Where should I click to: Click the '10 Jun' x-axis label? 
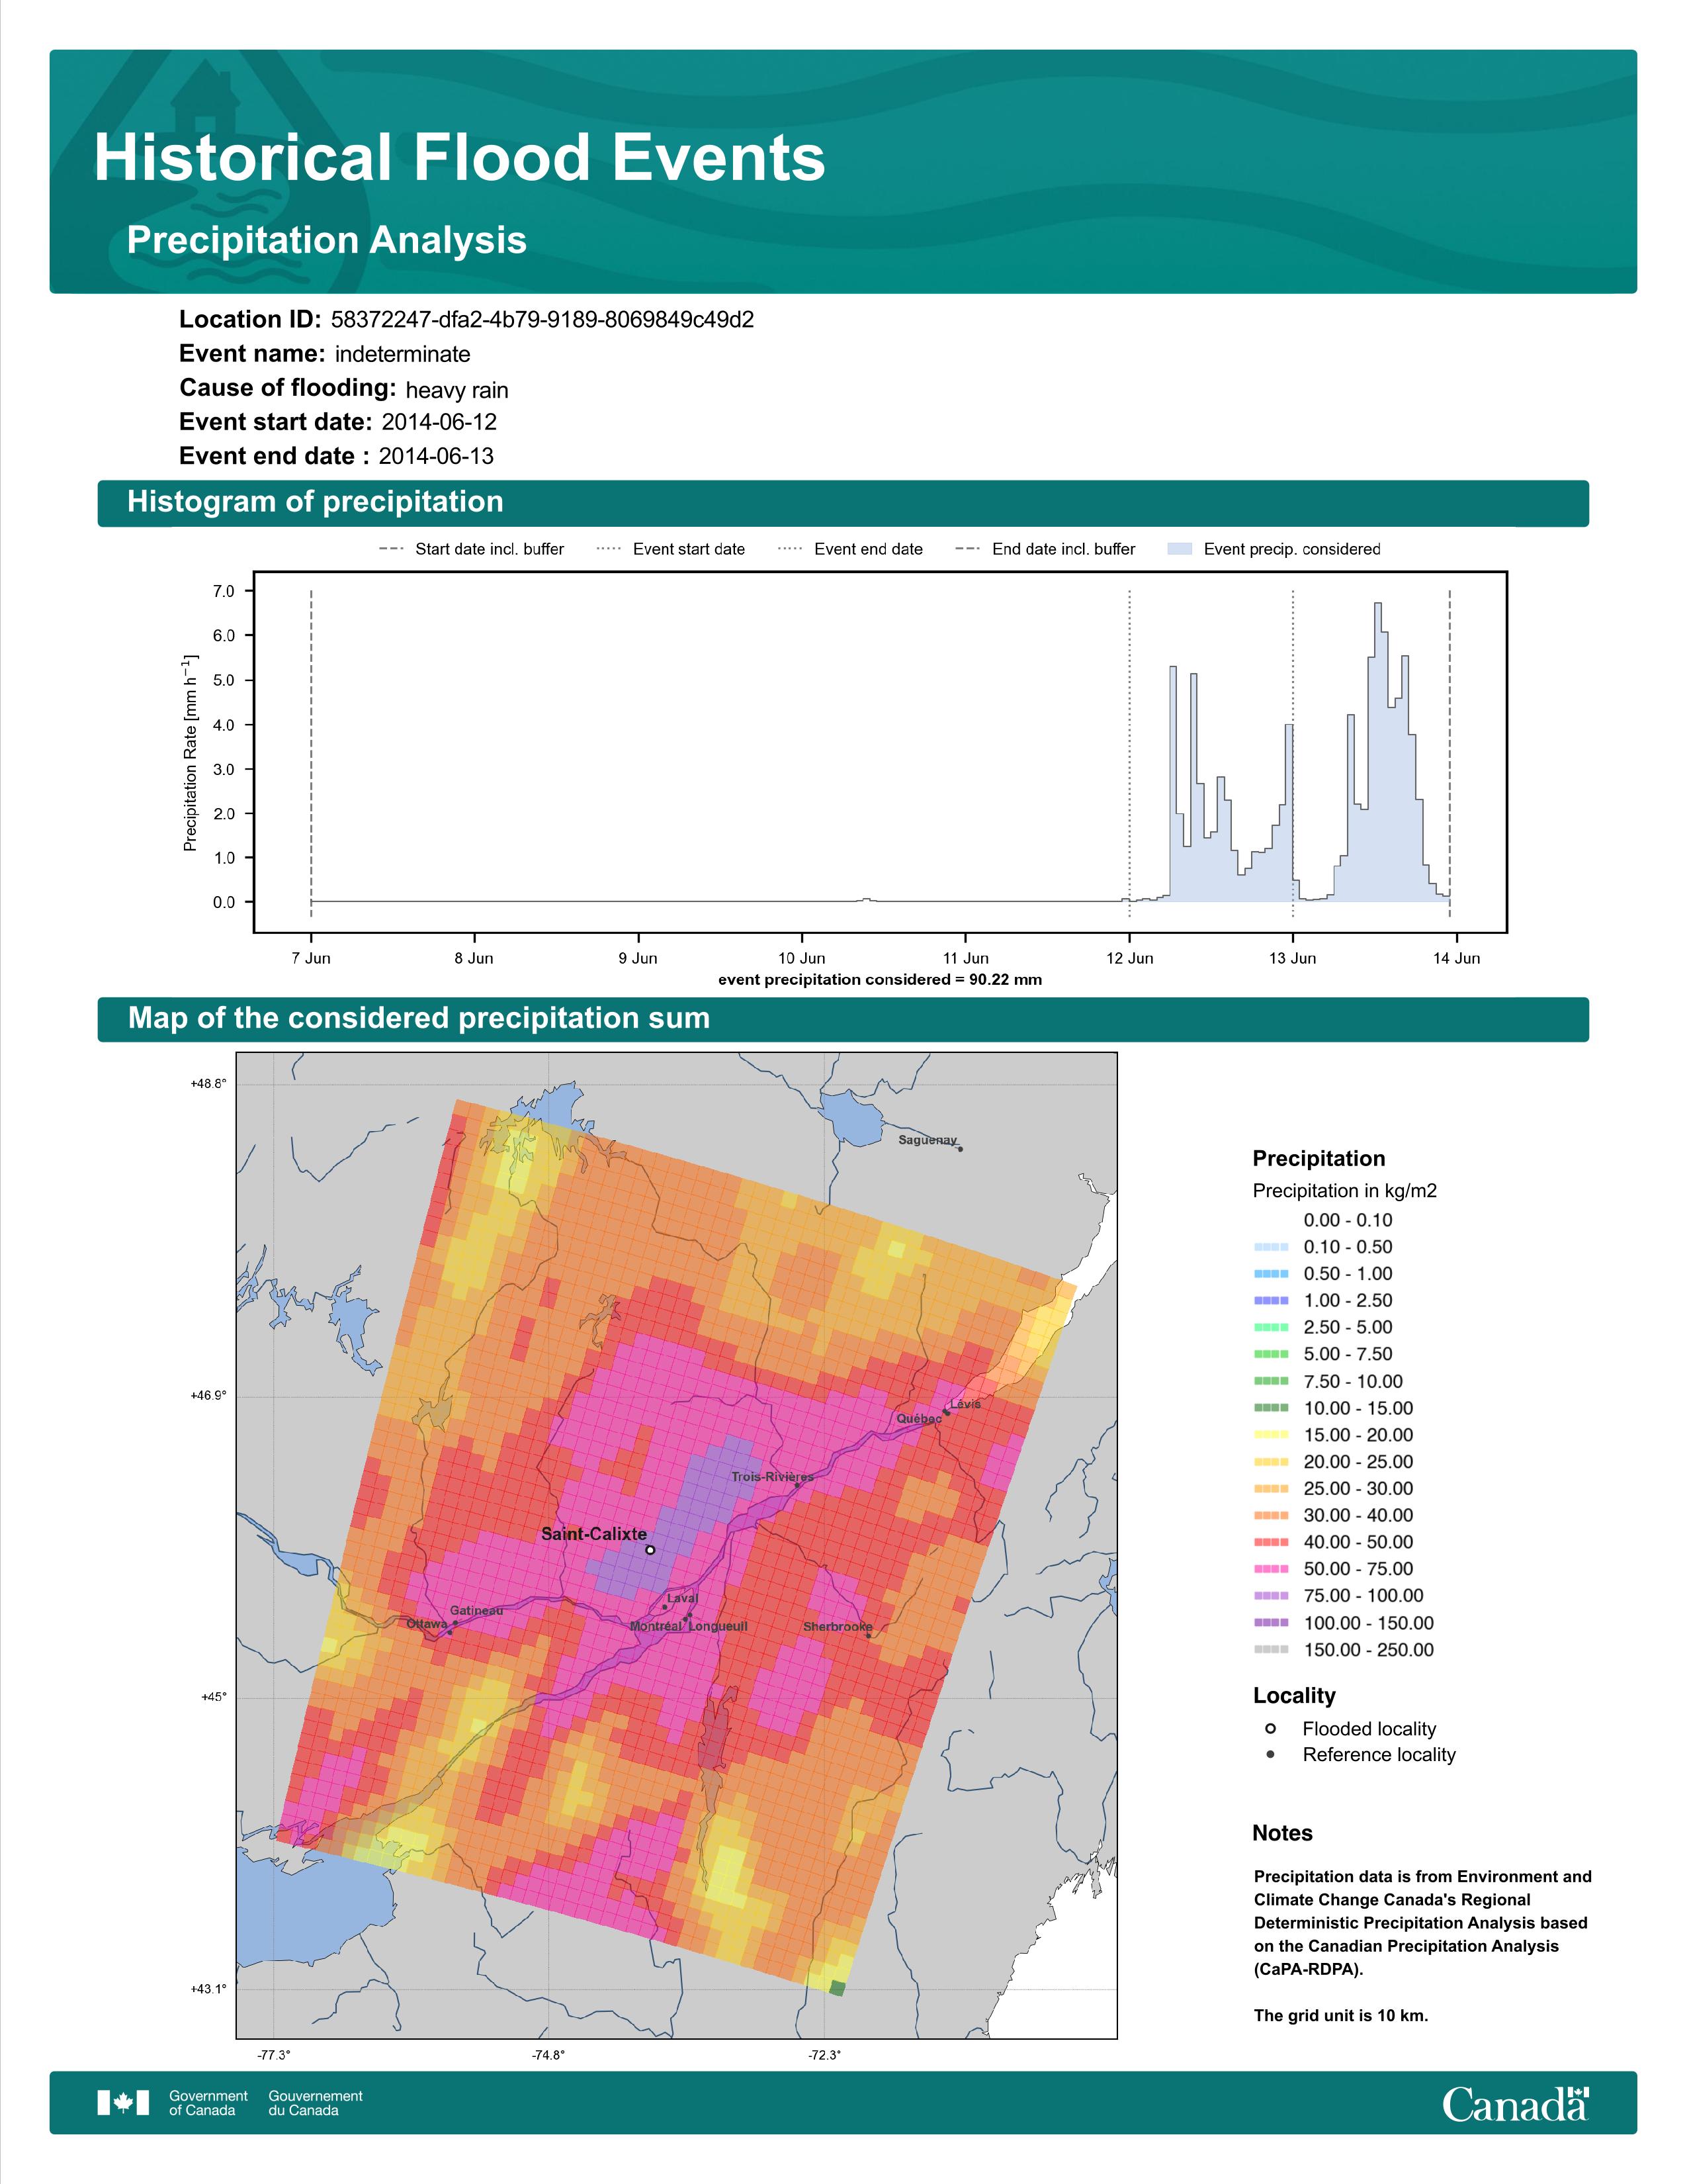tap(802, 958)
